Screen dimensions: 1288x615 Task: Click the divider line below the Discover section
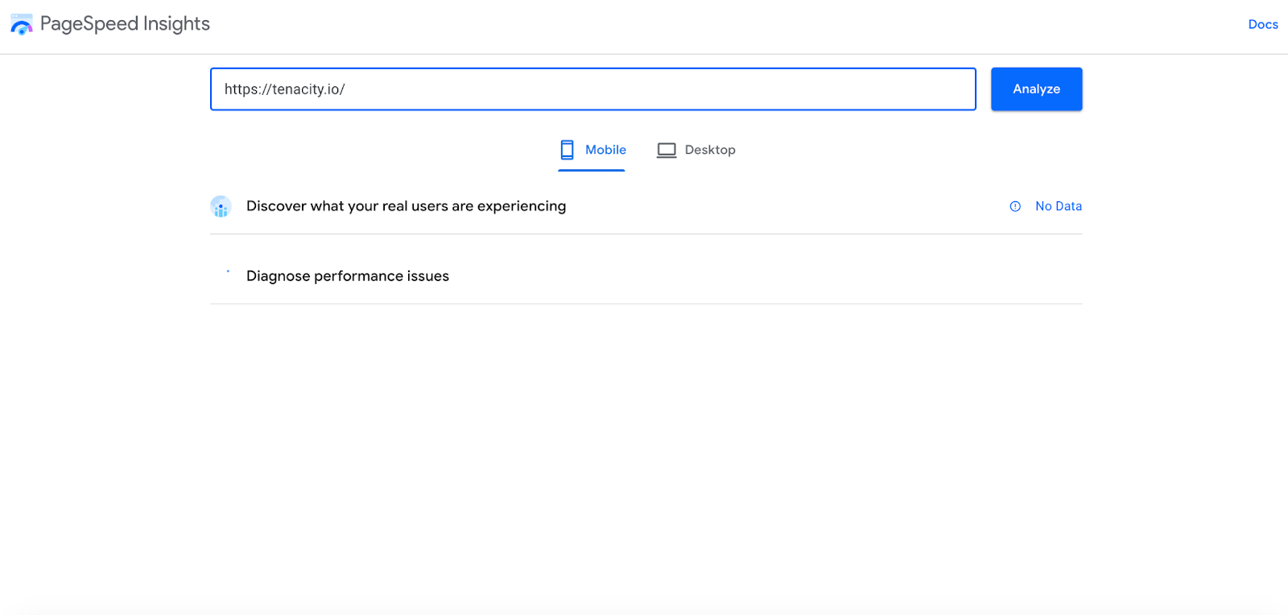click(646, 234)
